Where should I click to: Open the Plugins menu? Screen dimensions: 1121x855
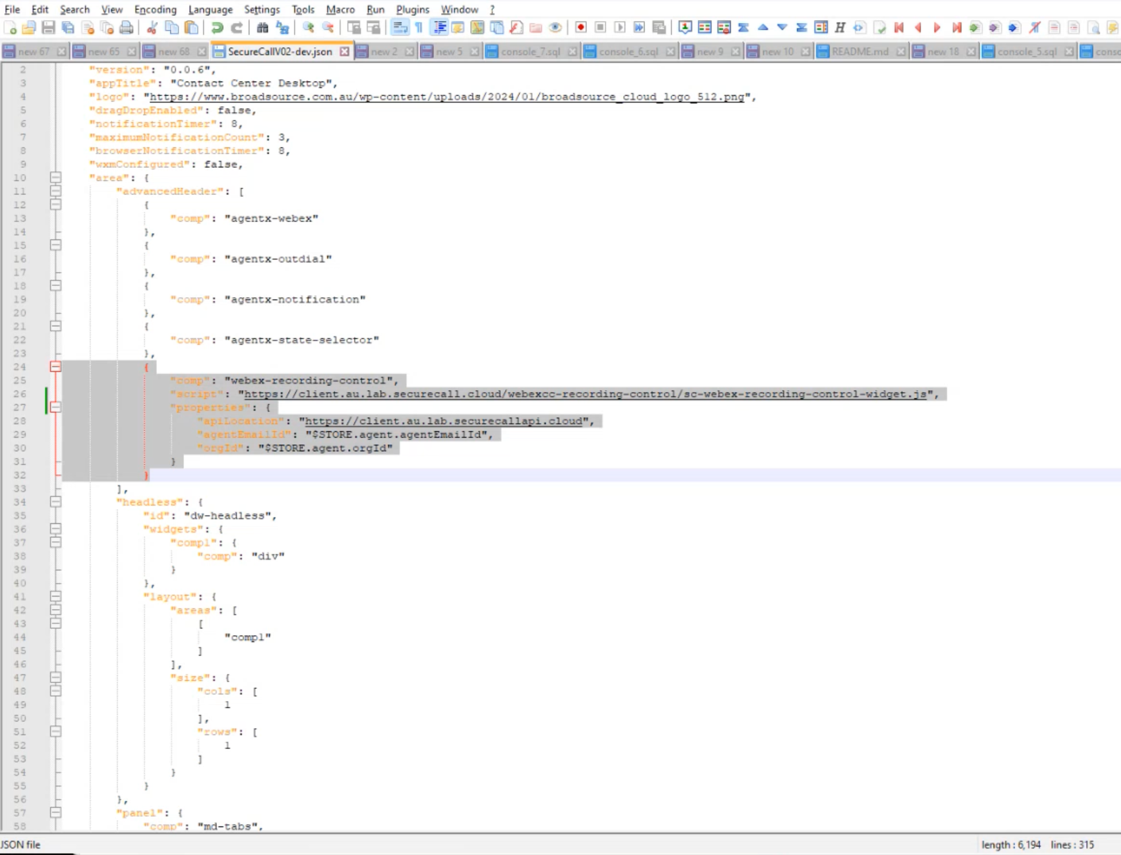pyautogui.click(x=412, y=10)
